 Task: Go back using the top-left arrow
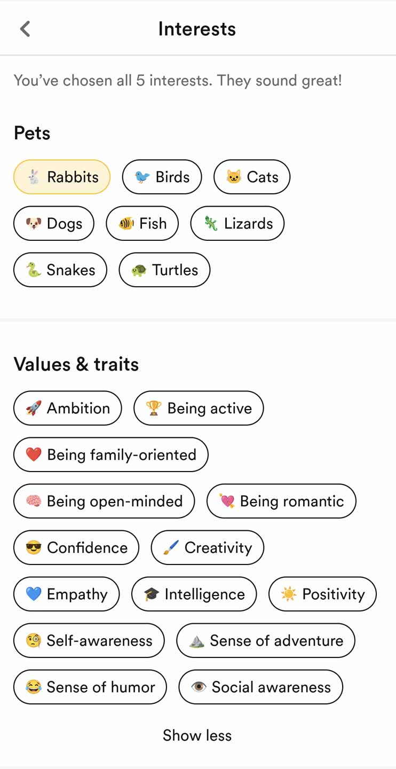point(25,29)
